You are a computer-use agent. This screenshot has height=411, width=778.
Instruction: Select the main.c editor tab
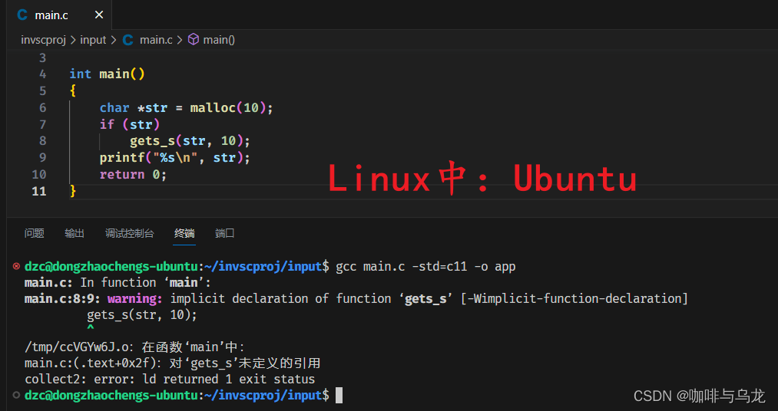[60, 15]
